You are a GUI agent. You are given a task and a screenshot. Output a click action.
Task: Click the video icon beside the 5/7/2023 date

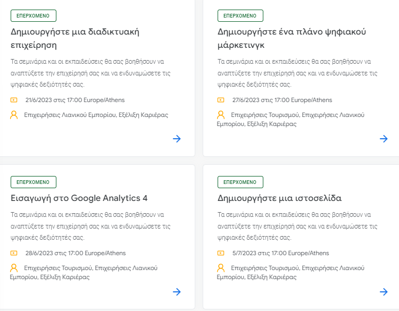(x=221, y=253)
